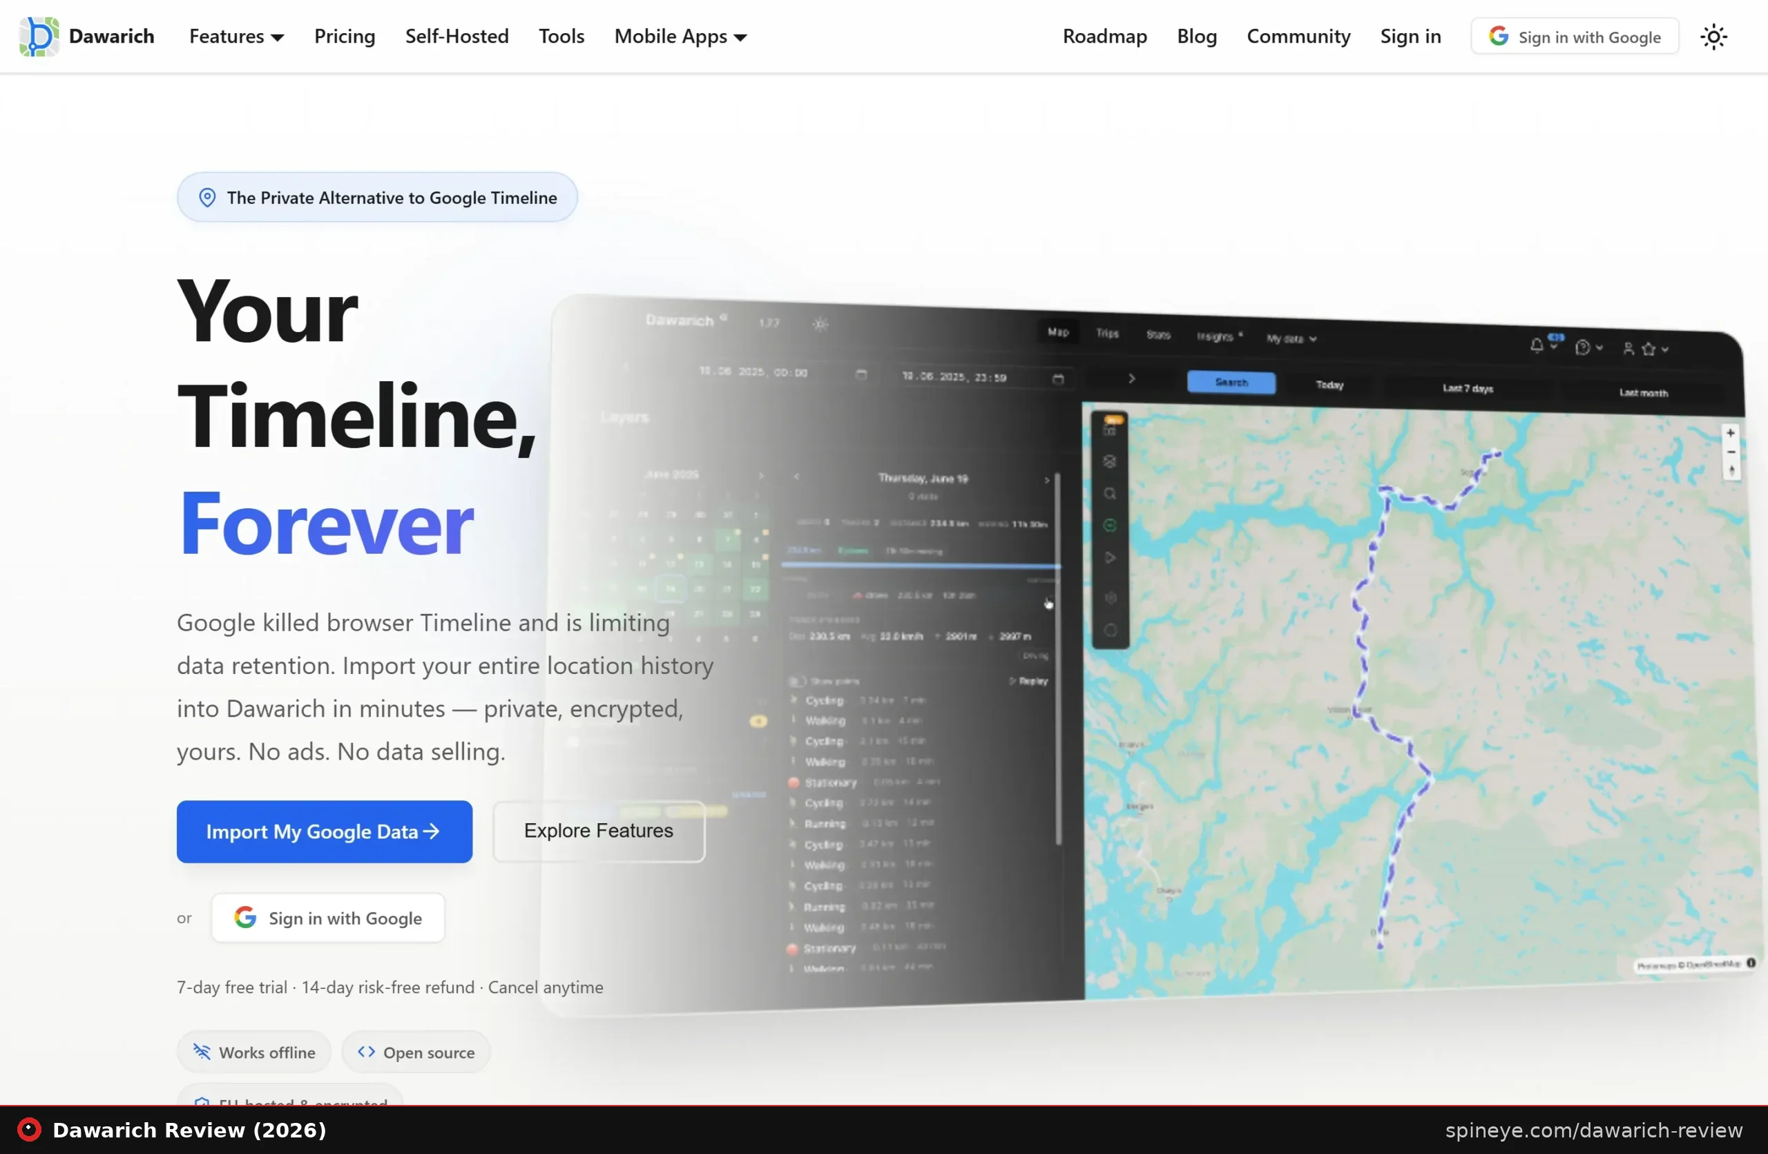Click next-range arrow beside end date field
Screen dimensions: 1768x1154
click(1131, 378)
